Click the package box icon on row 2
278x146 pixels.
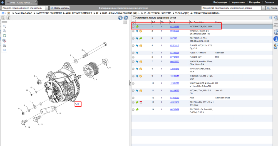click(x=141, y=31)
